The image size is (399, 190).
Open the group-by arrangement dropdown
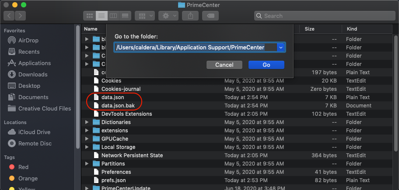(145, 16)
